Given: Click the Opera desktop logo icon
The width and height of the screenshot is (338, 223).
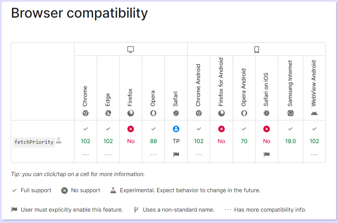Looking at the screenshot, I should coord(153,113).
